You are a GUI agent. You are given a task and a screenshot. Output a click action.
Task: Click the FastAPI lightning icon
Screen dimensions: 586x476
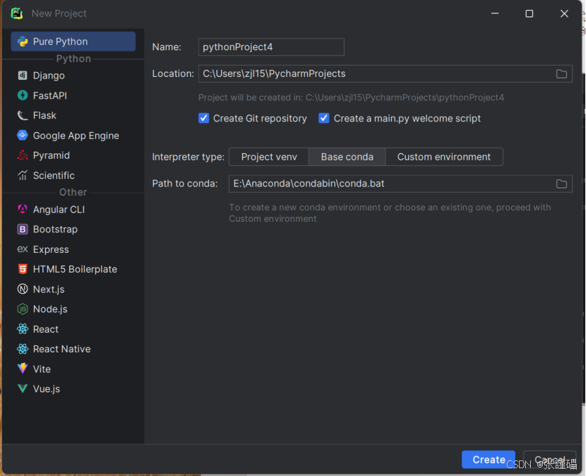23,95
